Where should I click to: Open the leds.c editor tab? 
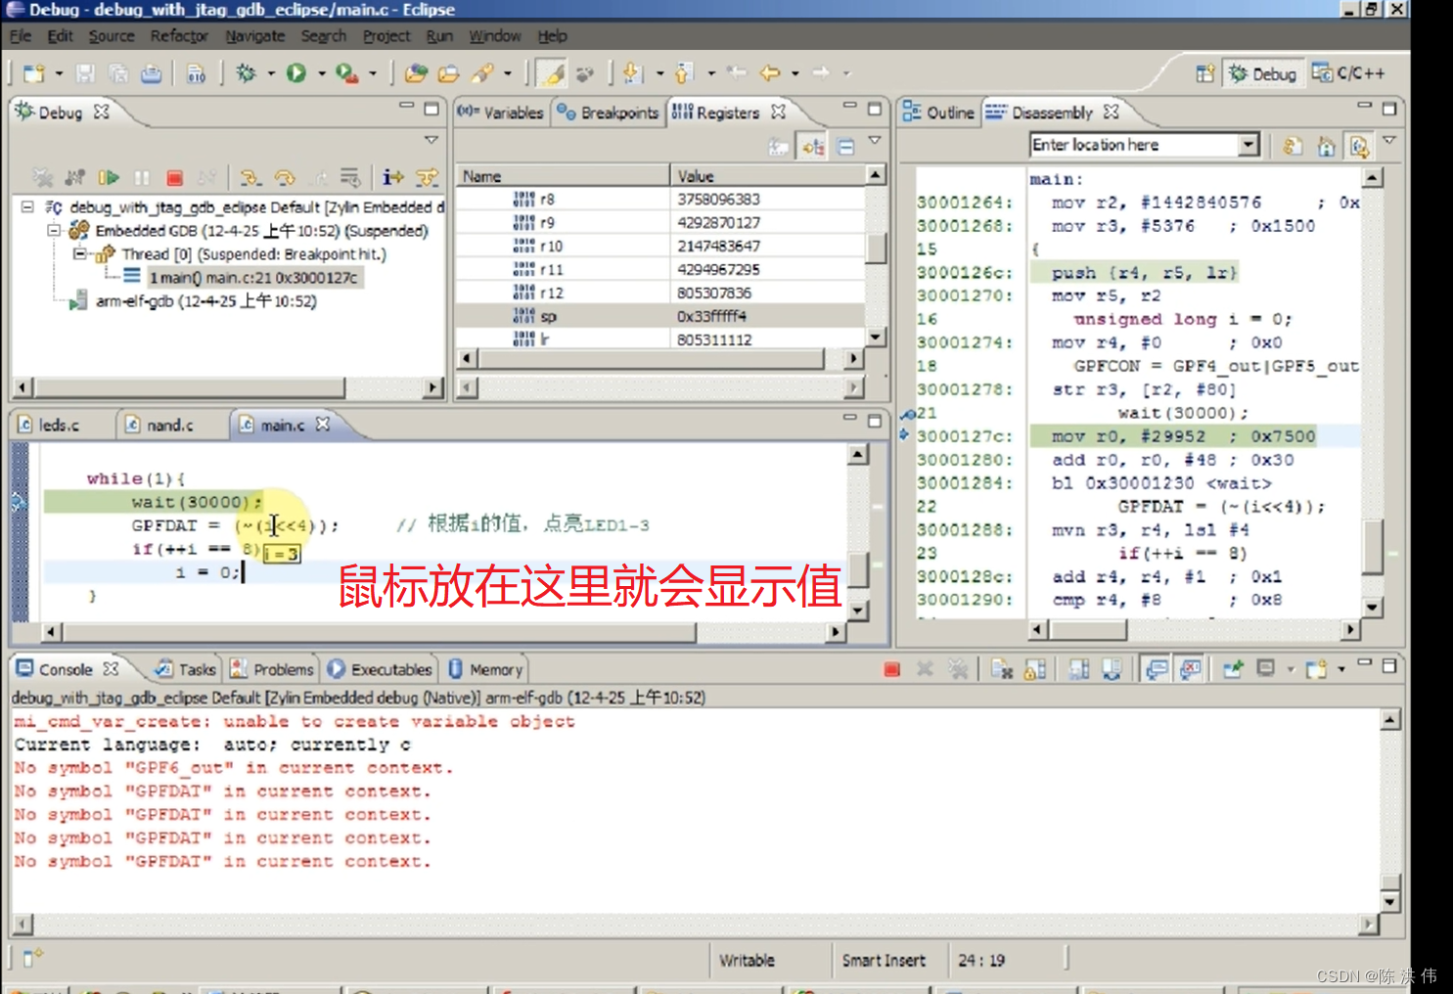pyautogui.click(x=58, y=426)
